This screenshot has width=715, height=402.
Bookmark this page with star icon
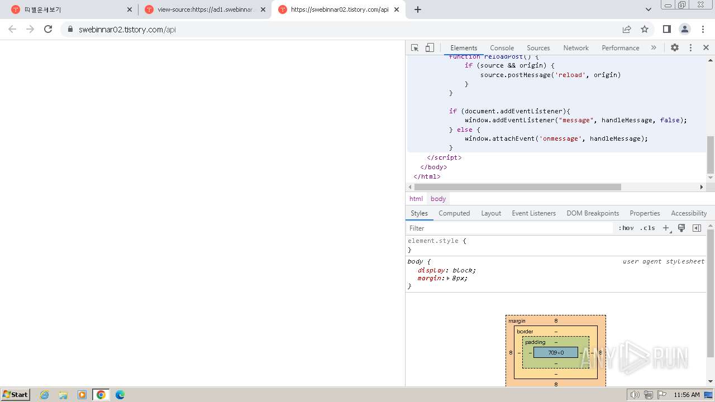pyautogui.click(x=645, y=29)
